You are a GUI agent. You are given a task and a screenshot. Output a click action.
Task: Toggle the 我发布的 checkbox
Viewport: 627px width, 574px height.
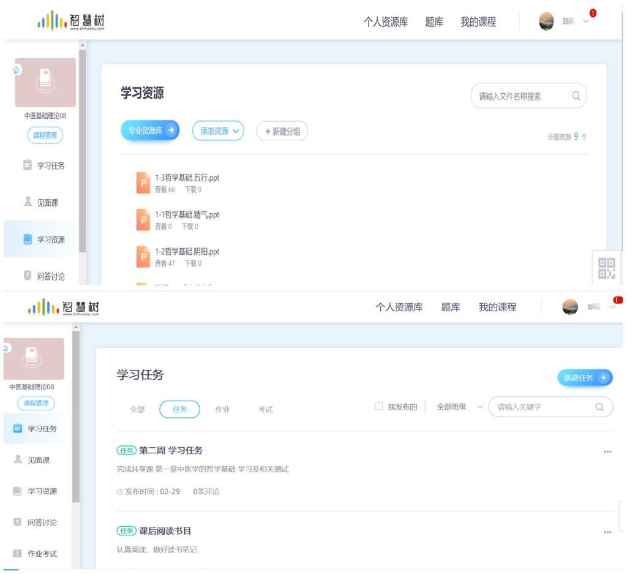pos(378,406)
